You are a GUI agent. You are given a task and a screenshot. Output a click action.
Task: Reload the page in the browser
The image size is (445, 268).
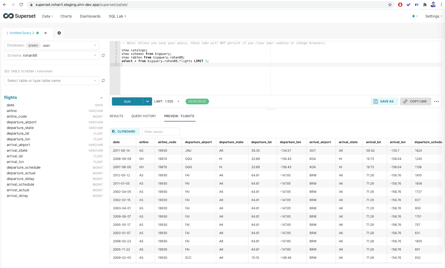[21, 5]
